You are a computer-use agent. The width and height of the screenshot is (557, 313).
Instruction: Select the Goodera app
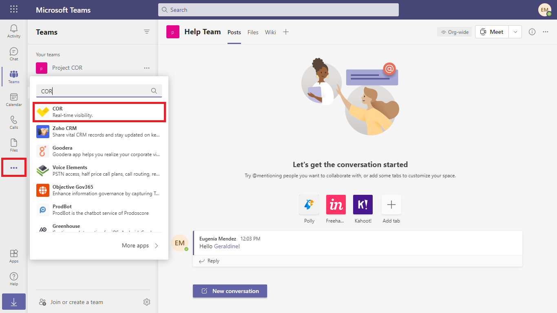99,151
